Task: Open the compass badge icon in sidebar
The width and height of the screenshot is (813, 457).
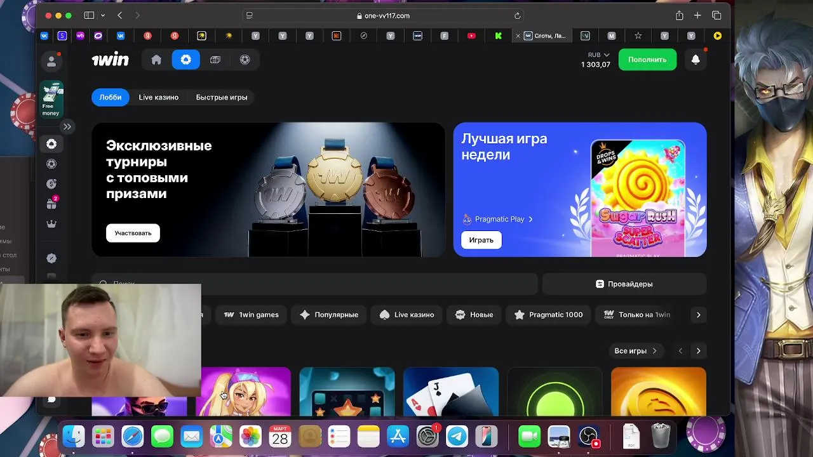Action: click(x=51, y=258)
